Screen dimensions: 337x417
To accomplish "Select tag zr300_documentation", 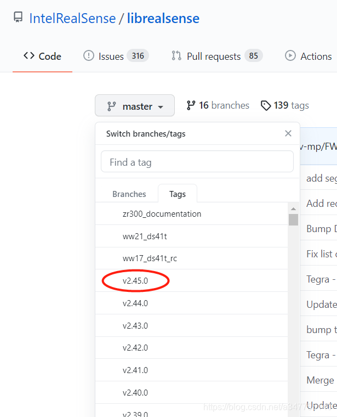I will pos(191,214).
